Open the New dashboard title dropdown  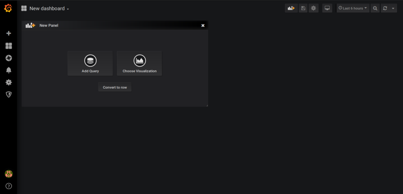tap(49, 9)
